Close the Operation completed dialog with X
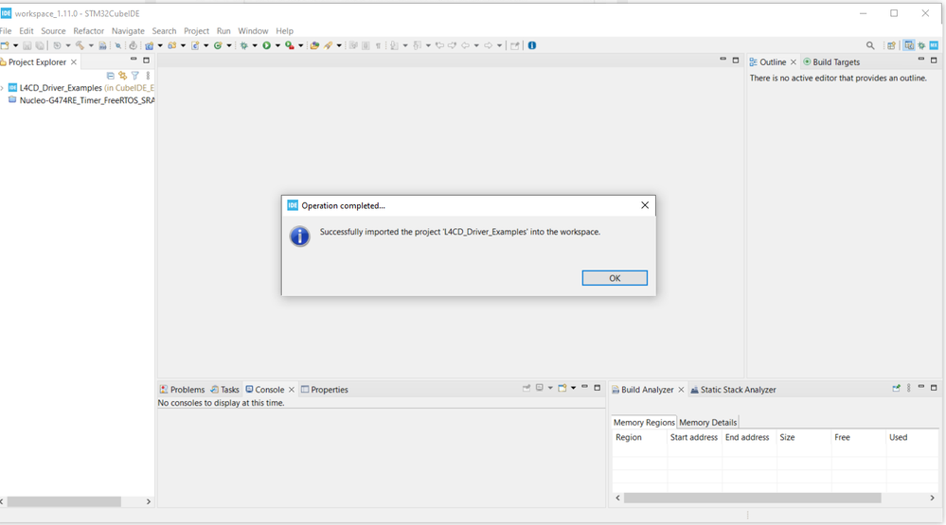The image size is (946, 525). point(644,205)
